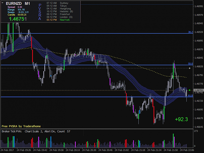The image size is (204, 153).
Task: Click the white circle marker on dashed line
Action: pos(190,68)
